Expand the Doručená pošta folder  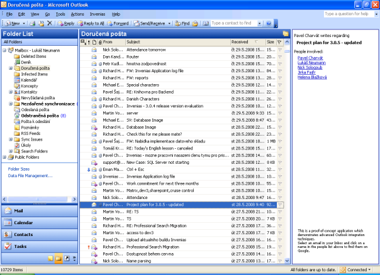pyautogui.click(x=11, y=68)
